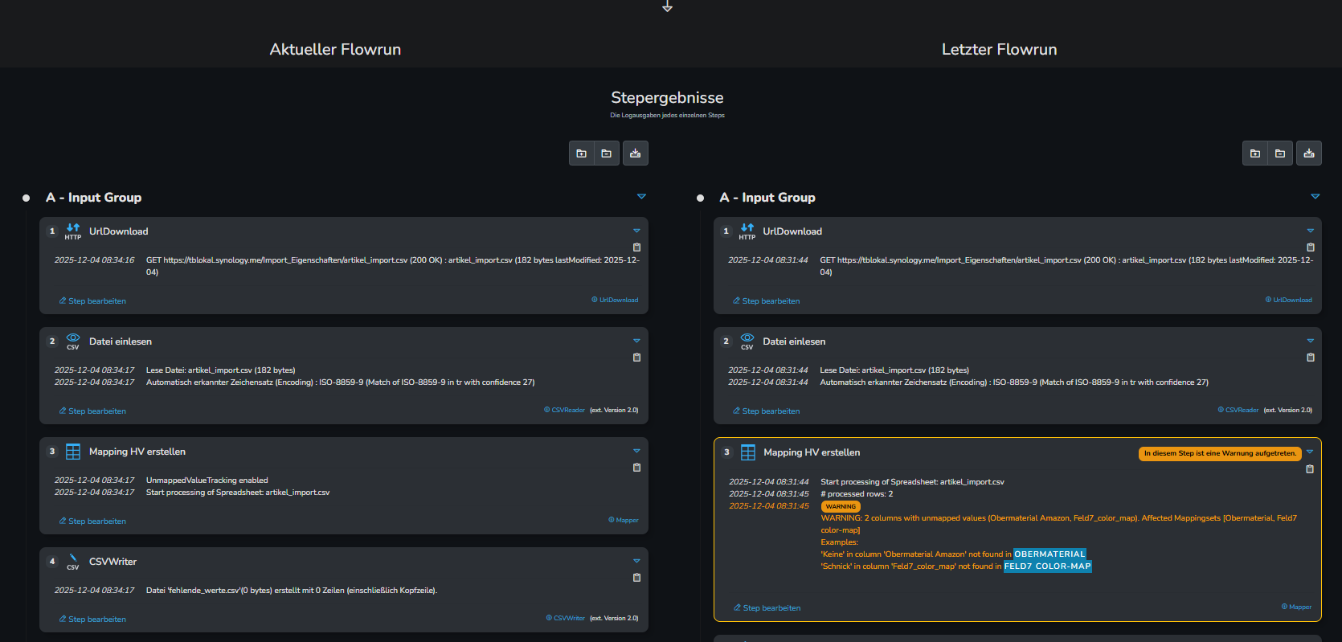Screen dimensions: 1342x642
Task: Click Step bearbeiten under current UrlDownload
Action: [x=92, y=301]
